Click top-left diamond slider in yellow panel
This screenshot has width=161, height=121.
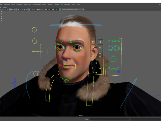click(x=93, y=42)
